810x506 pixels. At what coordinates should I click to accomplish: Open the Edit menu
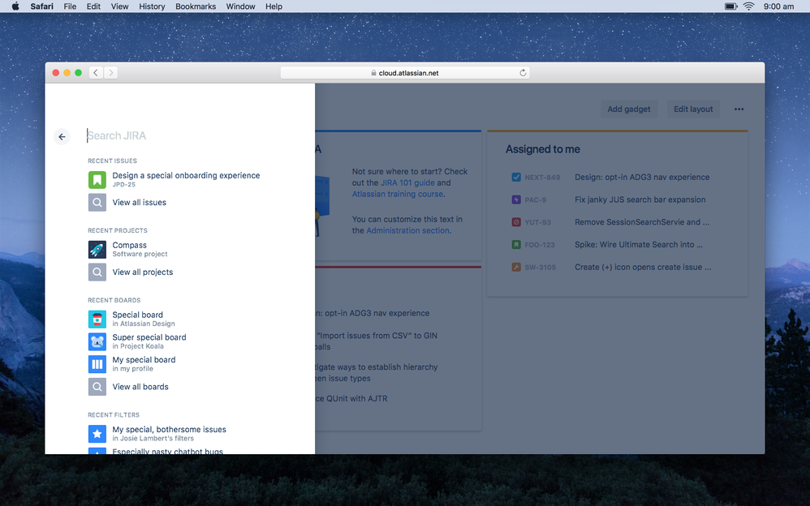pyautogui.click(x=93, y=6)
